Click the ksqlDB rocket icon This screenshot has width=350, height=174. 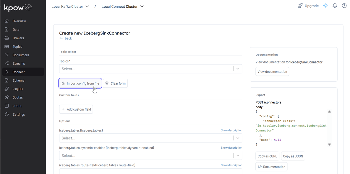pos(7,89)
